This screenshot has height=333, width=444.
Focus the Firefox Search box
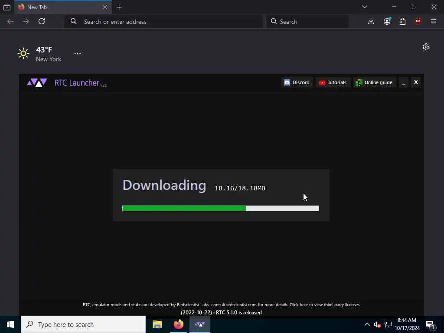[307, 22]
